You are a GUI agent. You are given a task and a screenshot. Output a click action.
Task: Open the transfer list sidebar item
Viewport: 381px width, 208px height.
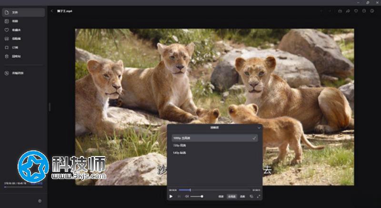point(23,73)
